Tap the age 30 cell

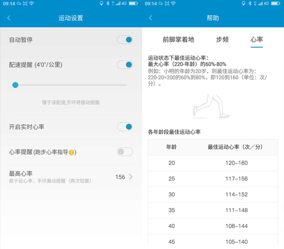(x=172, y=195)
